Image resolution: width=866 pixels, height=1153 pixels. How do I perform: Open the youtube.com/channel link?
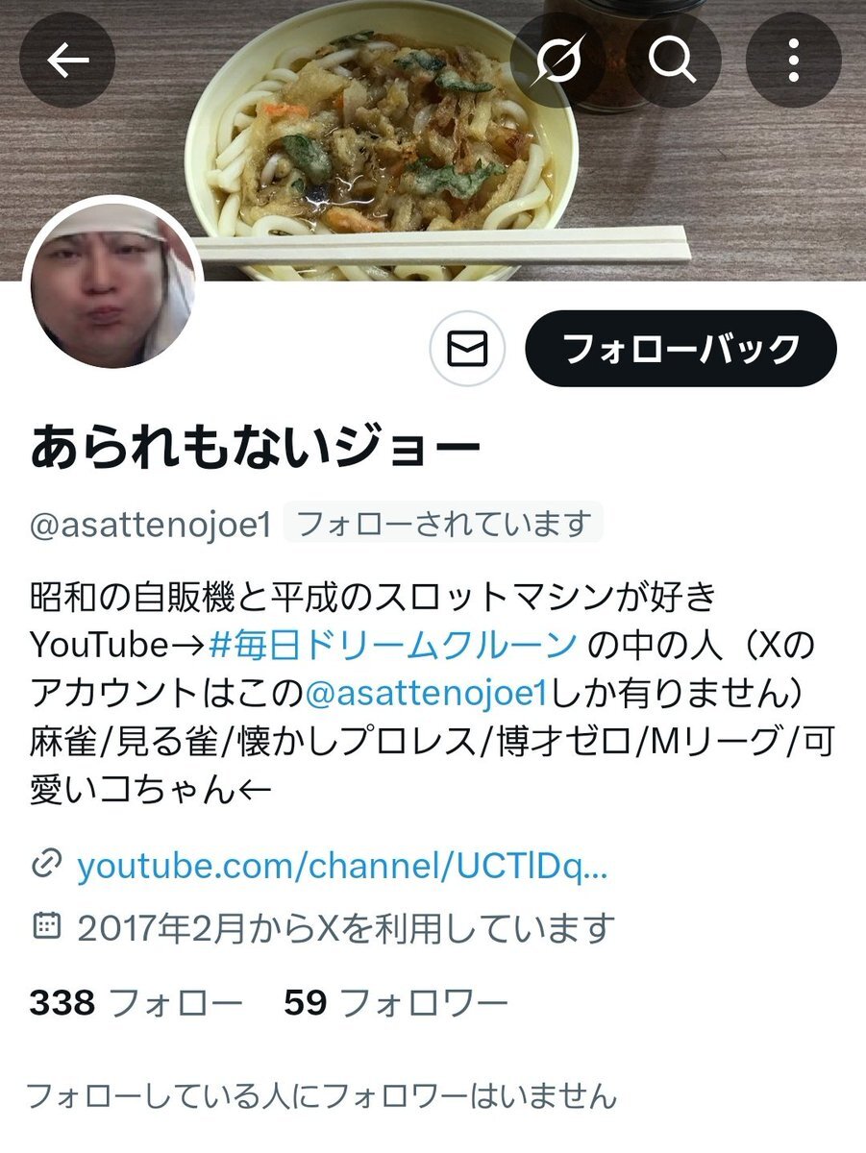click(343, 868)
